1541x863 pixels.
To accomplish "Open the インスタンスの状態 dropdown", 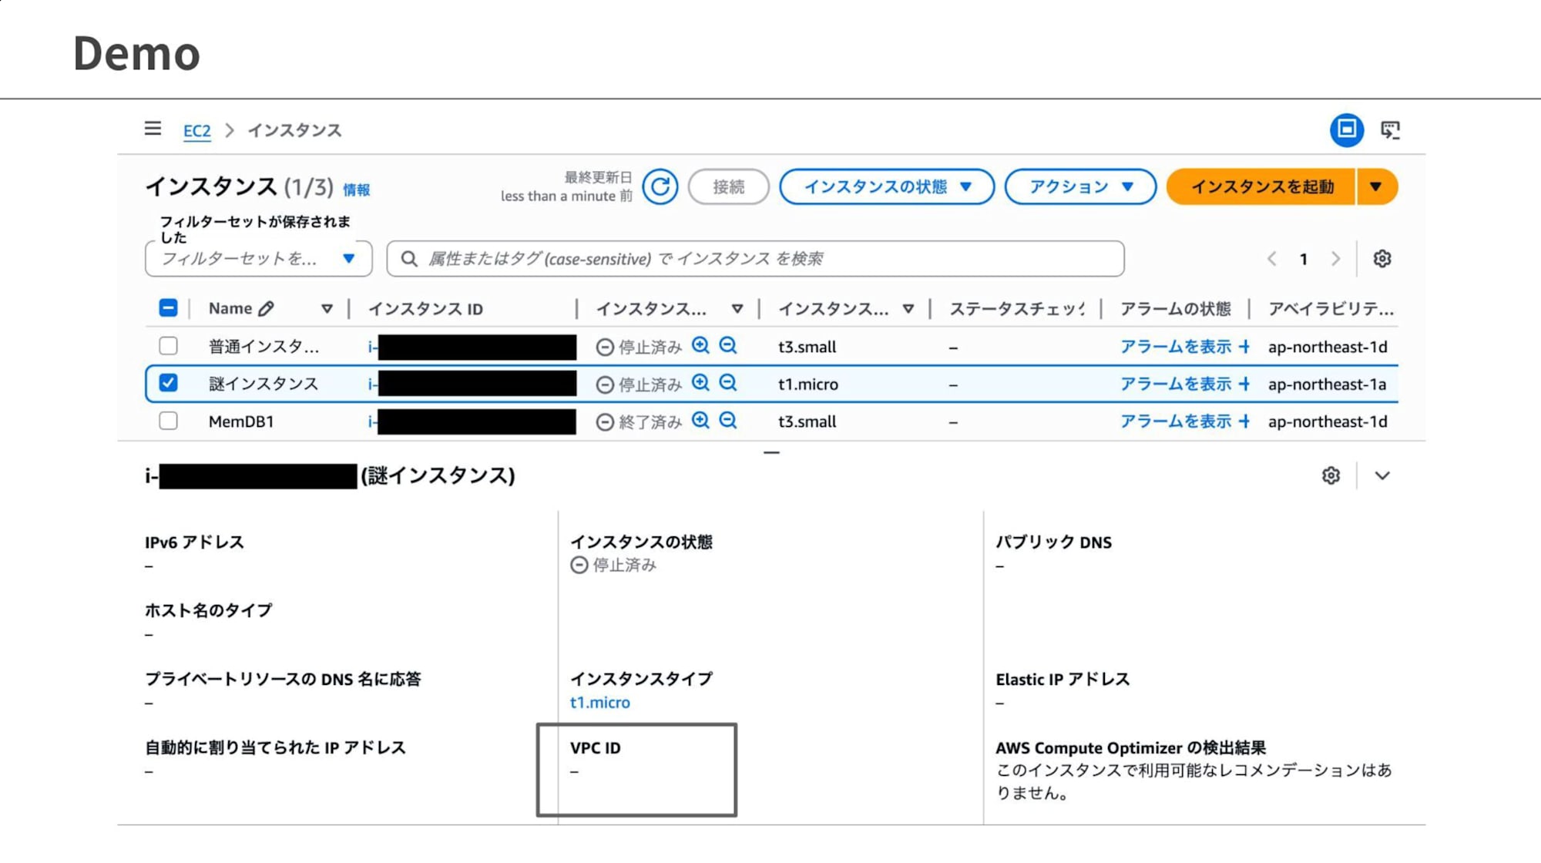I will click(x=887, y=186).
